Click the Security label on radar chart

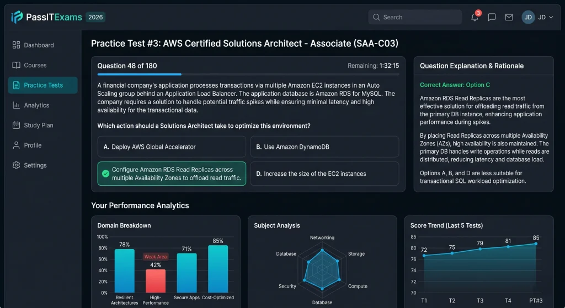pyautogui.click(x=287, y=286)
